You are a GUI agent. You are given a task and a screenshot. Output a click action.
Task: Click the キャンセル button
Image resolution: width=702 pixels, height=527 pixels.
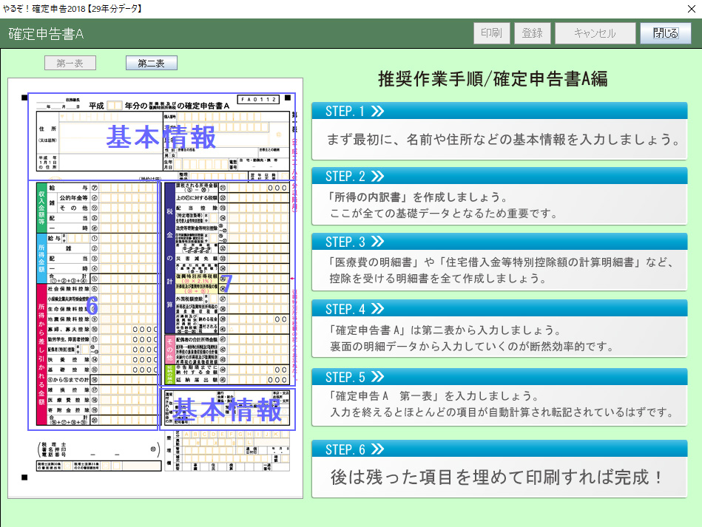595,33
